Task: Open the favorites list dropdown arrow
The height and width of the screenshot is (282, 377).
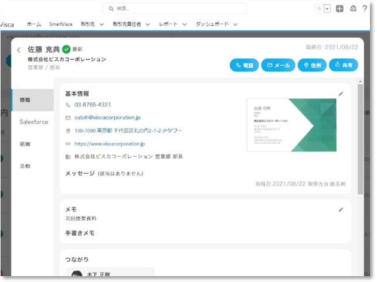Action: (x=327, y=9)
